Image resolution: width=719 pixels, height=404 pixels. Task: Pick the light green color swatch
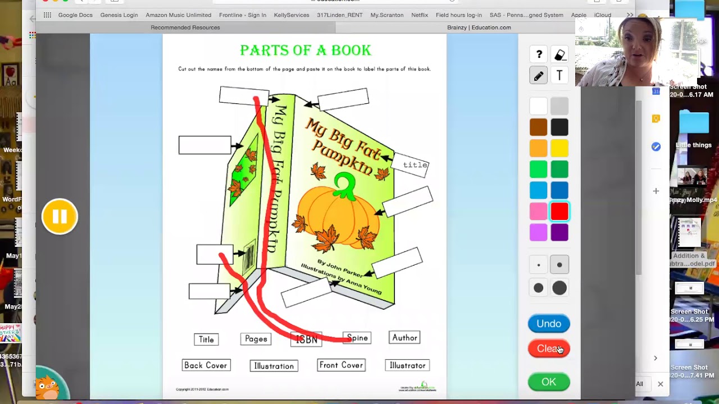(538, 169)
